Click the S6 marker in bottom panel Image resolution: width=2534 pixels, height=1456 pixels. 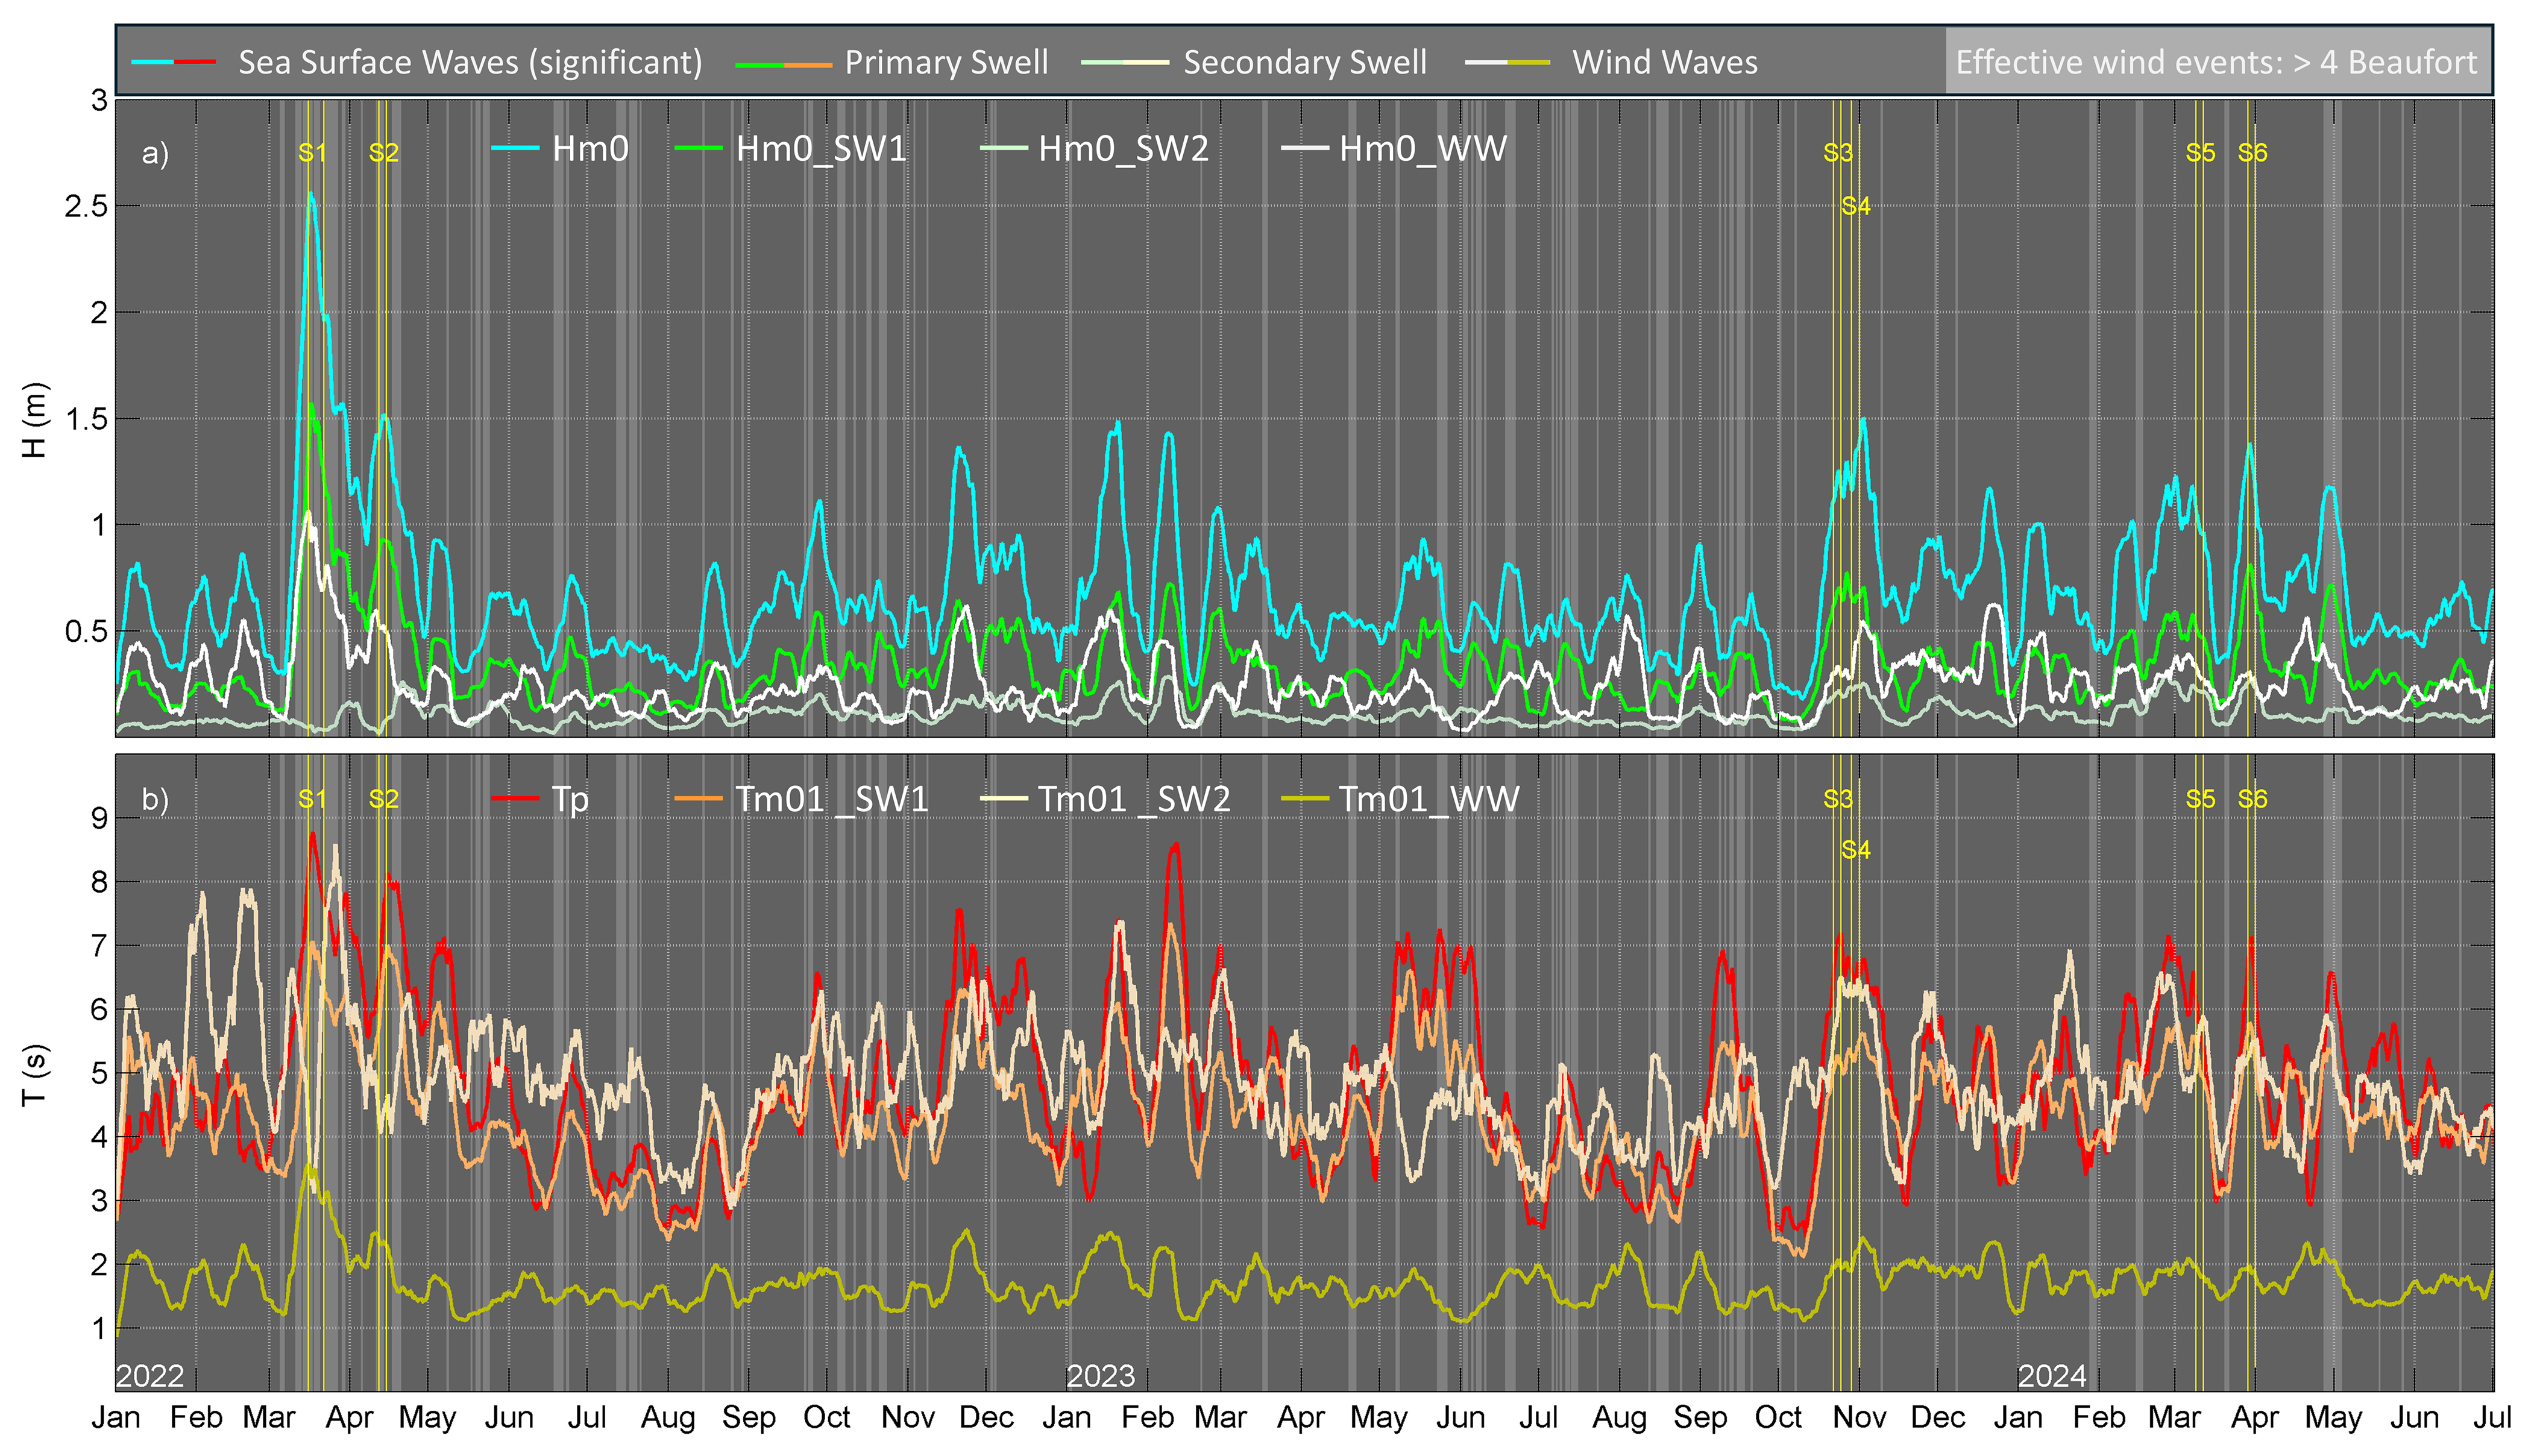(2252, 799)
